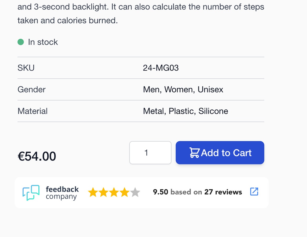Viewport: 307px width, 237px height.
Task: Select the third yellow rating star
Action: tap(114, 192)
